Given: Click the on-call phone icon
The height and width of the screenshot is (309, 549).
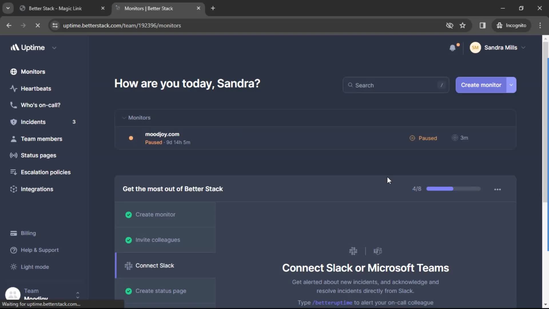Looking at the screenshot, I should coord(13,105).
